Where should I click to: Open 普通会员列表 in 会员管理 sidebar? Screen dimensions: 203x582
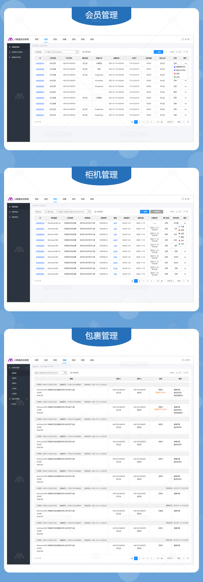click(x=16, y=57)
